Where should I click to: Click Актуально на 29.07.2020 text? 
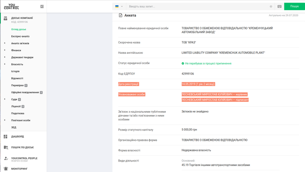[284, 16]
